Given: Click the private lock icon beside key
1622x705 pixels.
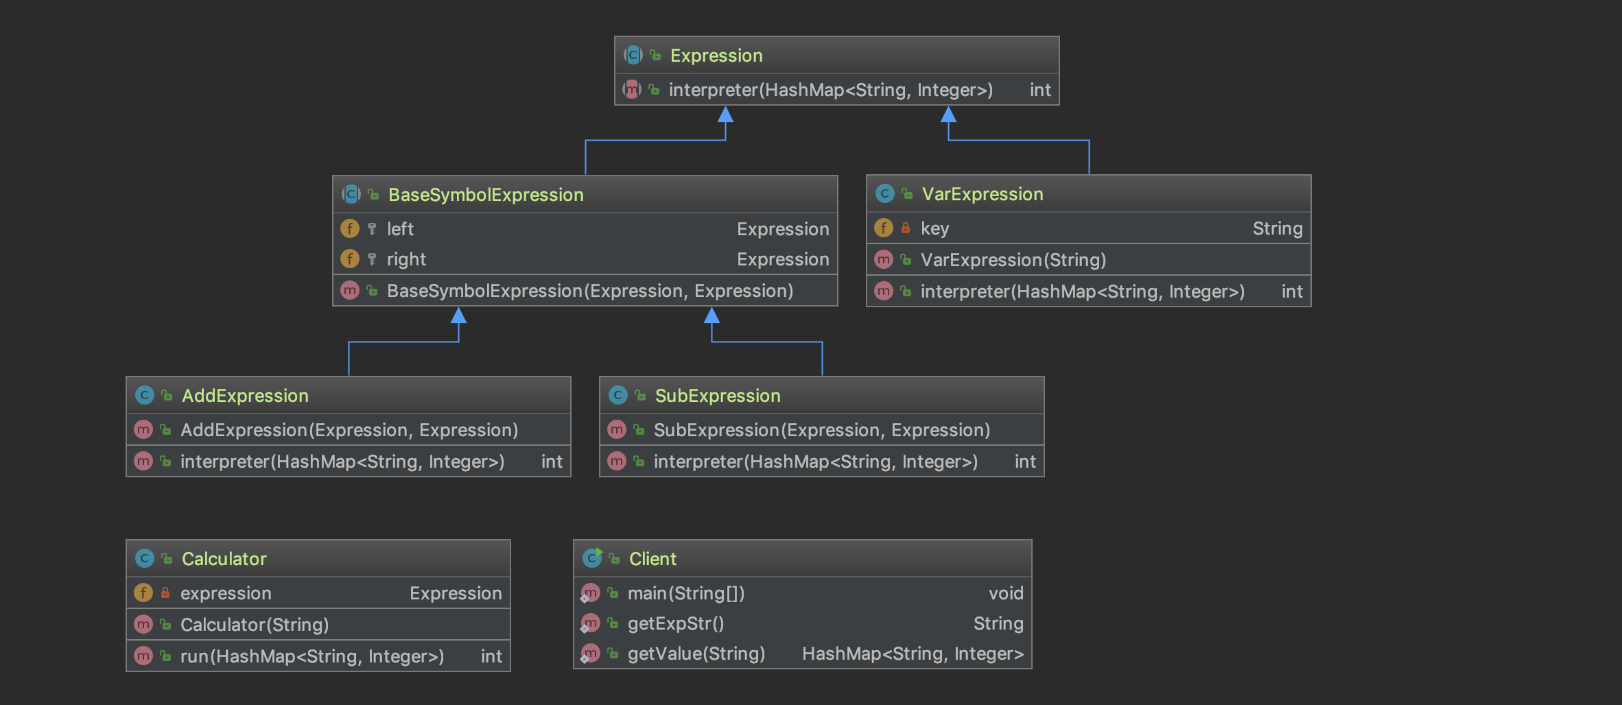Looking at the screenshot, I should coord(906,228).
